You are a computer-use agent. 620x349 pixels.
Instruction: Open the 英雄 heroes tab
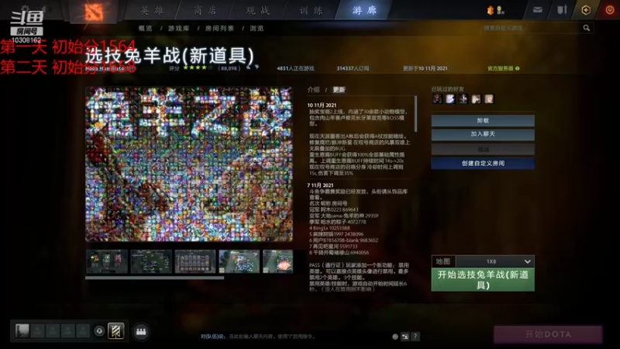152,10
